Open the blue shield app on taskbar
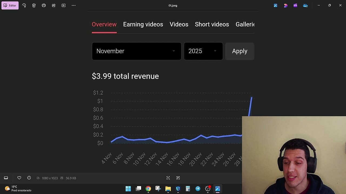 click(178, 189)
